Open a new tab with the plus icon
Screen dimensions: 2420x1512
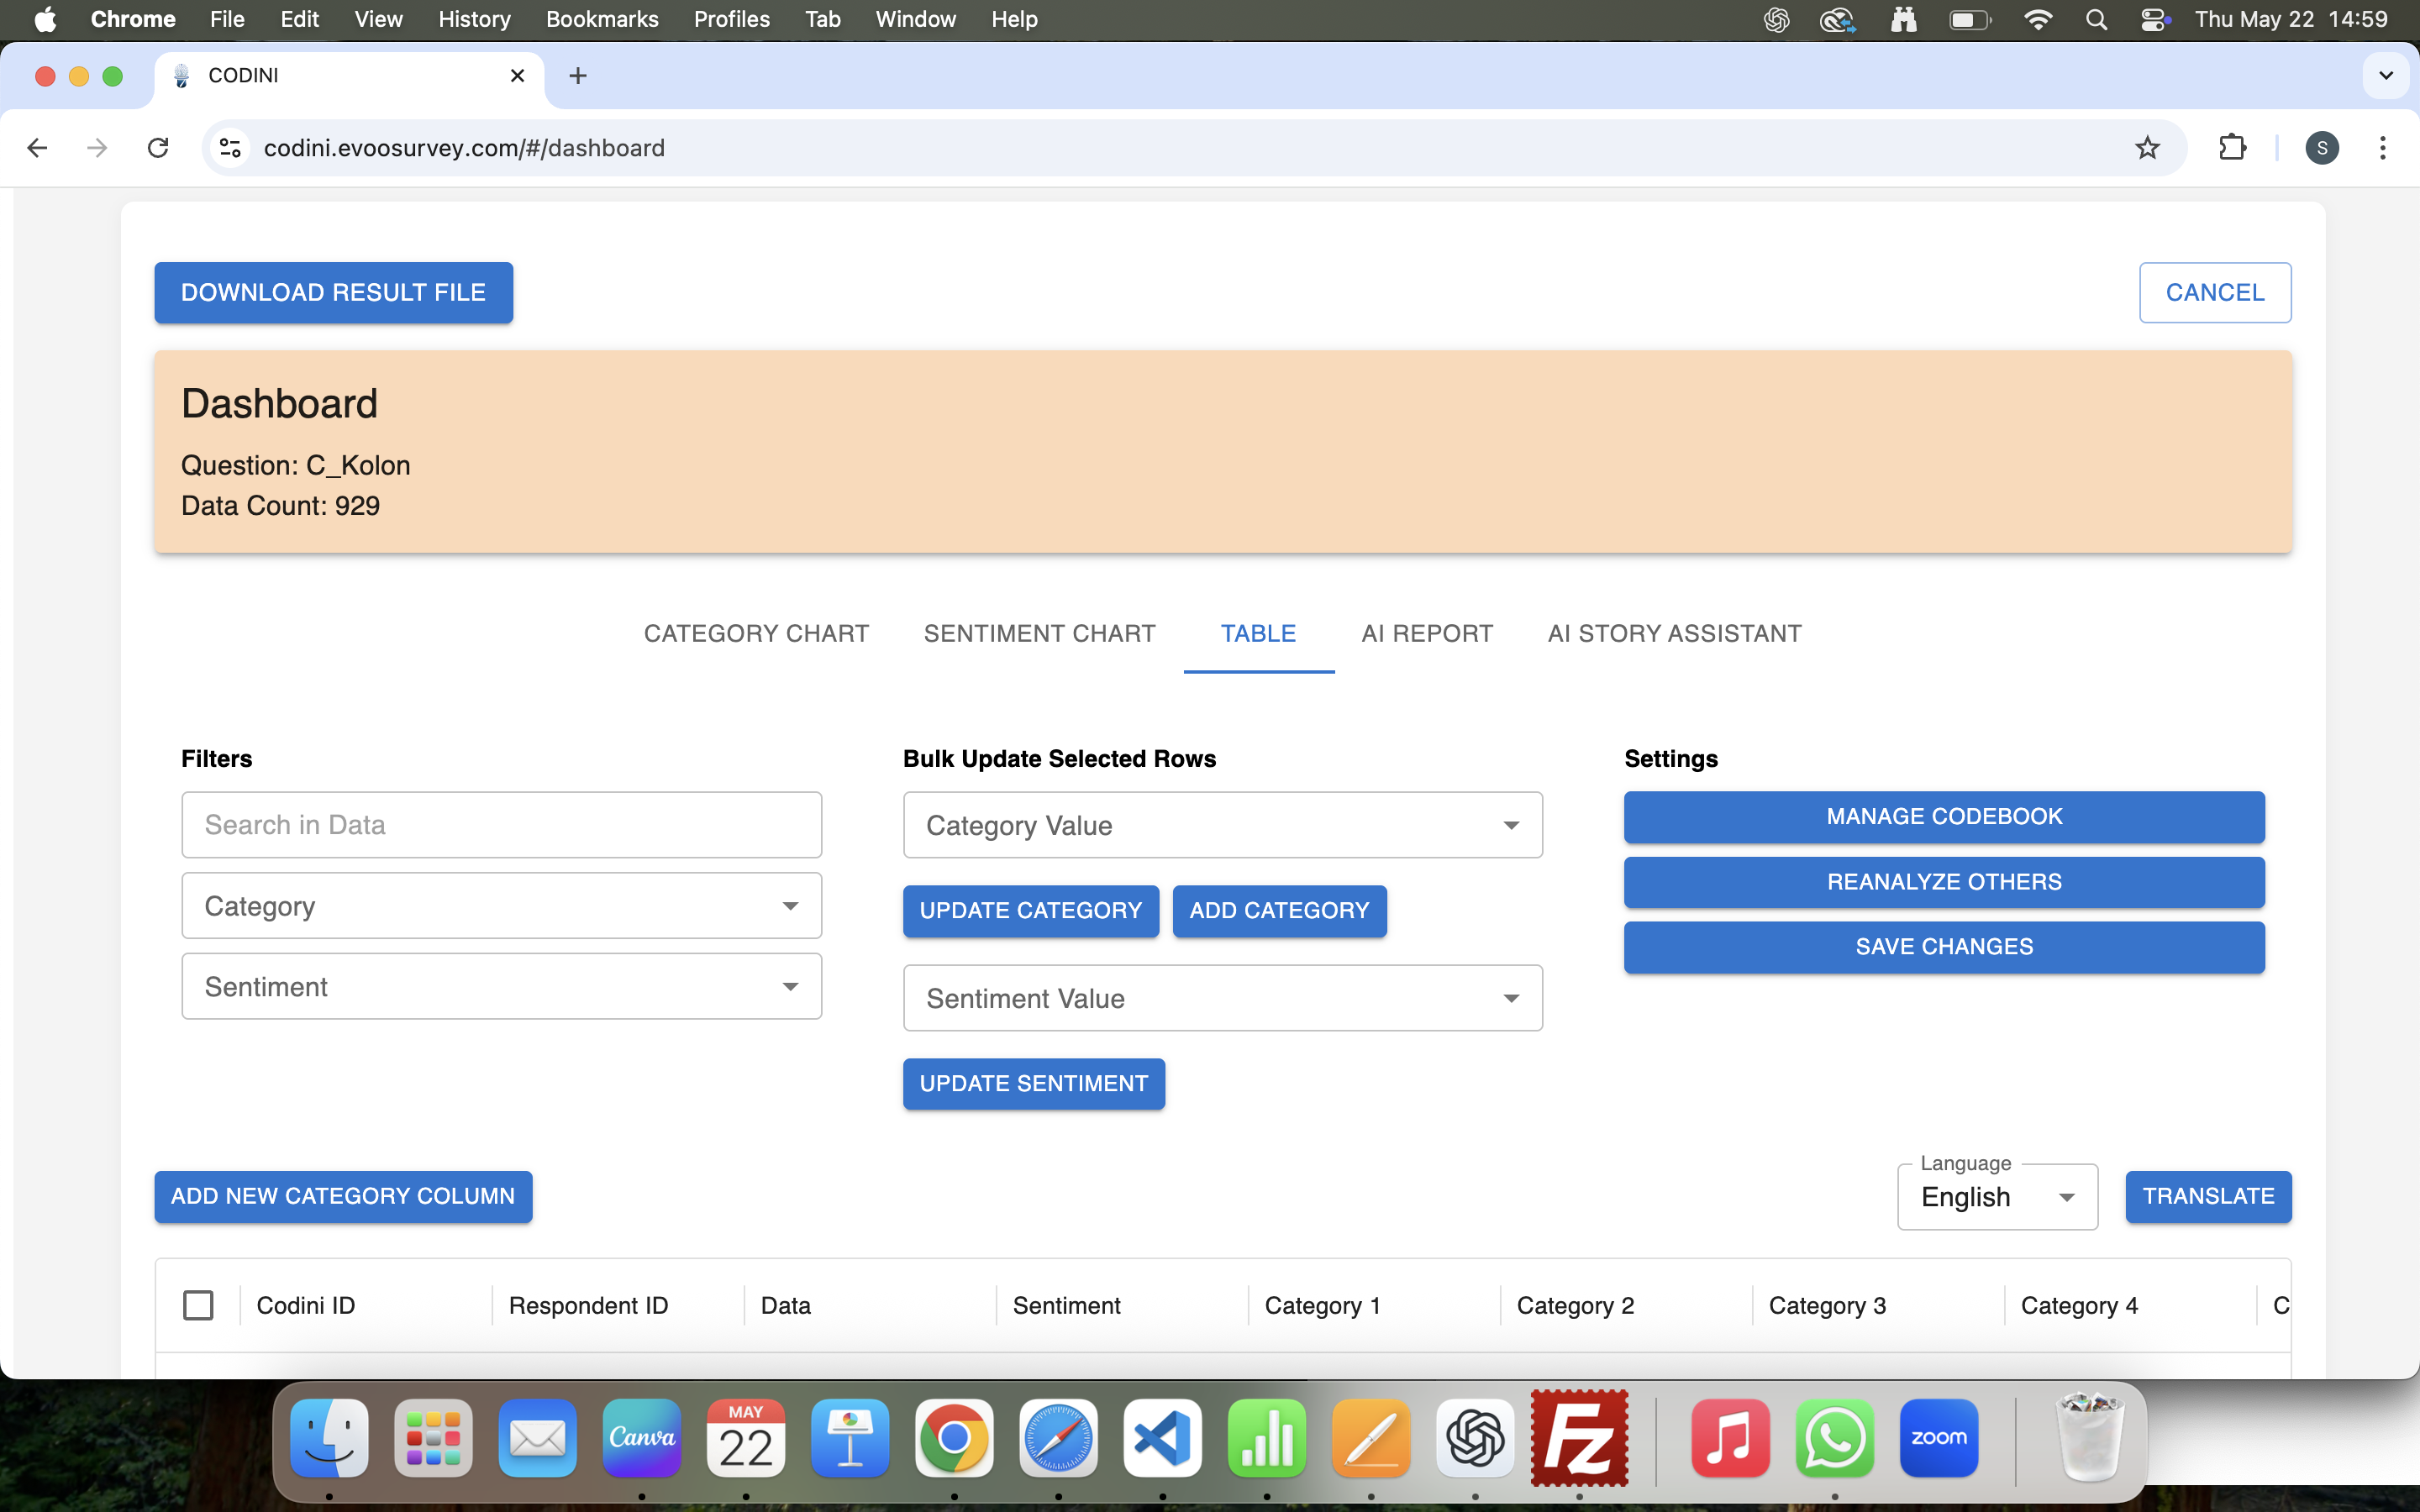coord(578,76)
